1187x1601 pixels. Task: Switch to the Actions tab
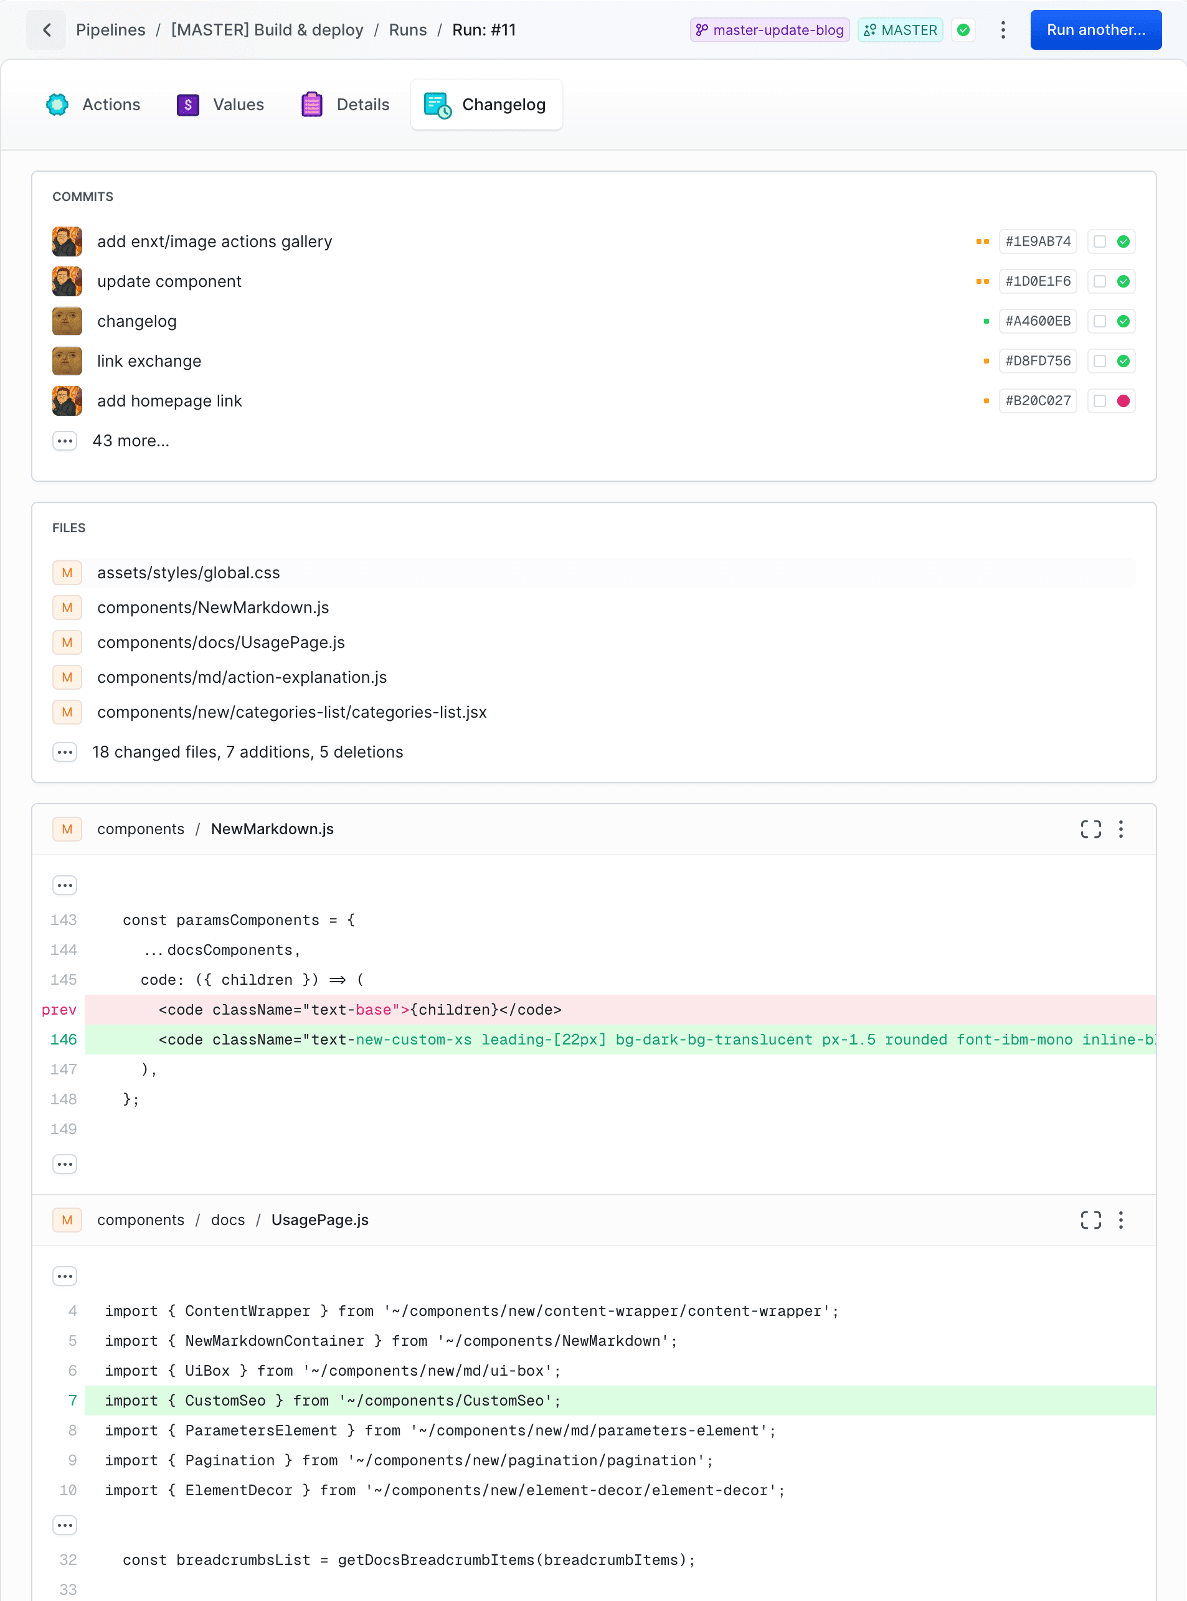(x=93, y=105)
